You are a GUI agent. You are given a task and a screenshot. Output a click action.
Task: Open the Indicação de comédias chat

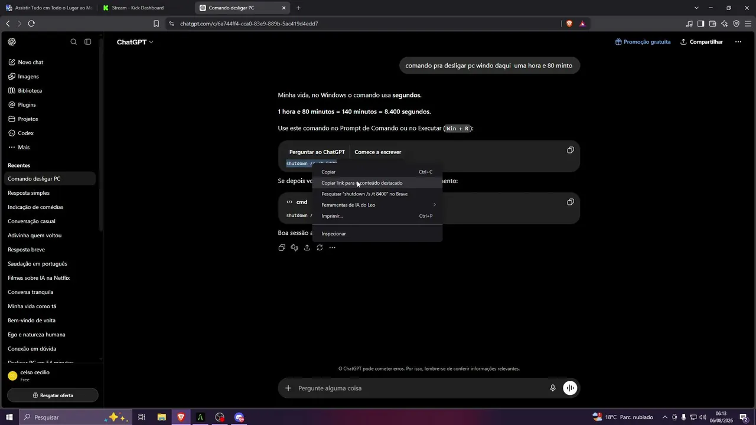point(50,207)
